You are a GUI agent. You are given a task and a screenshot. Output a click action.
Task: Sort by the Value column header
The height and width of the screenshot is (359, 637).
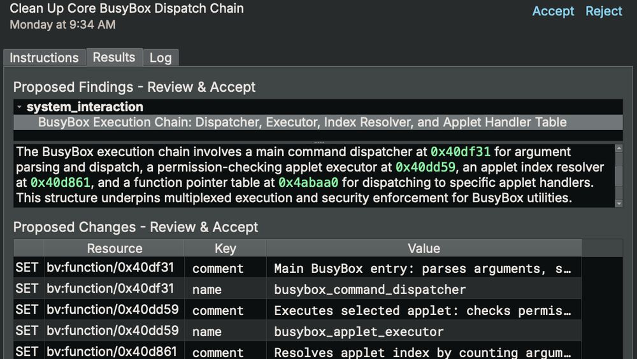424,248
